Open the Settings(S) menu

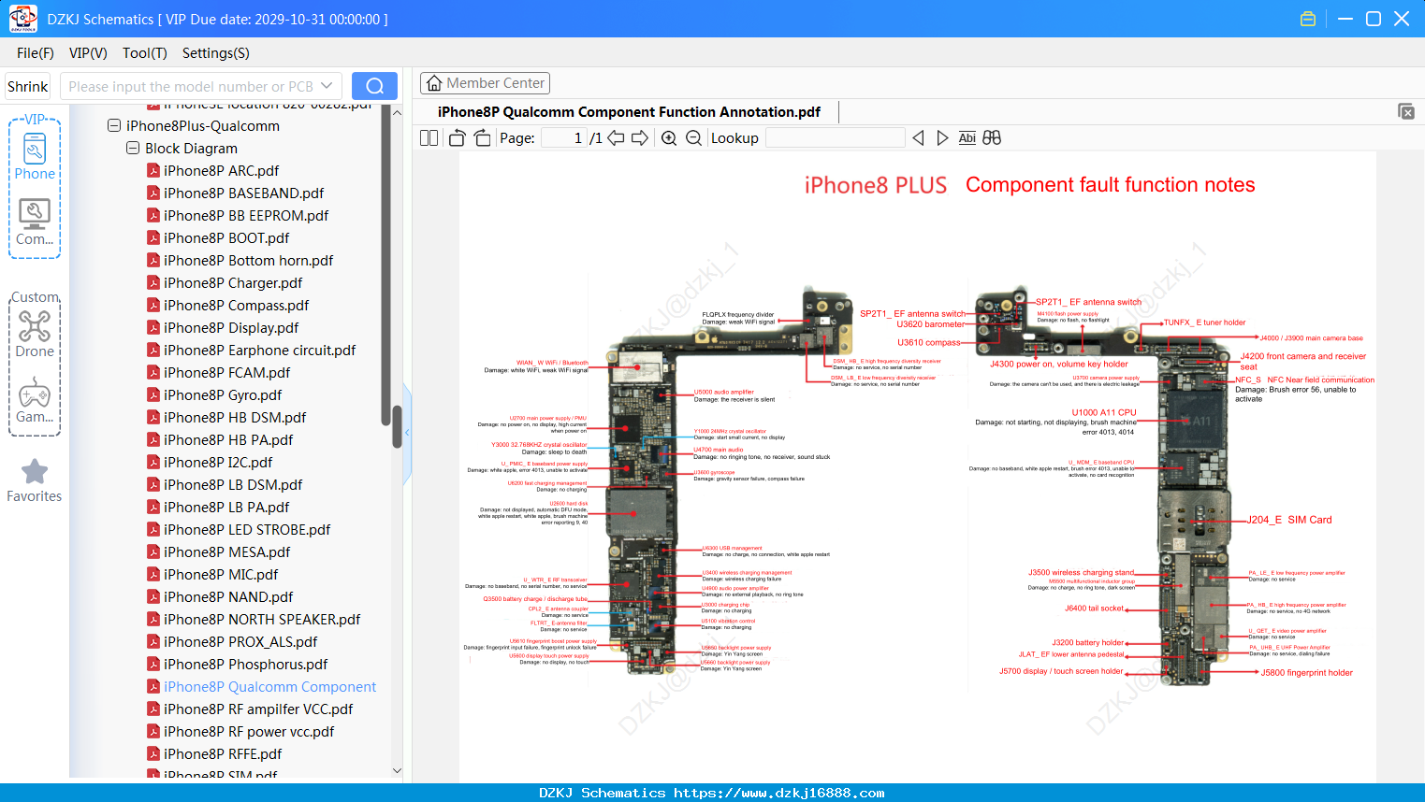click(x=216, y=53)
